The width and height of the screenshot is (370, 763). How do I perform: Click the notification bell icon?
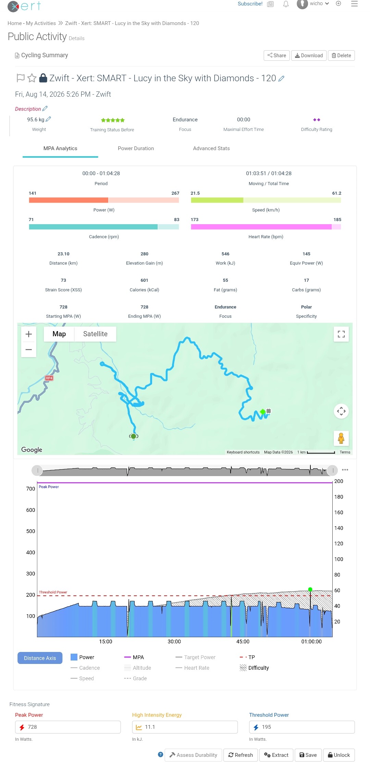pyautogui.click(x=286, y=4)
